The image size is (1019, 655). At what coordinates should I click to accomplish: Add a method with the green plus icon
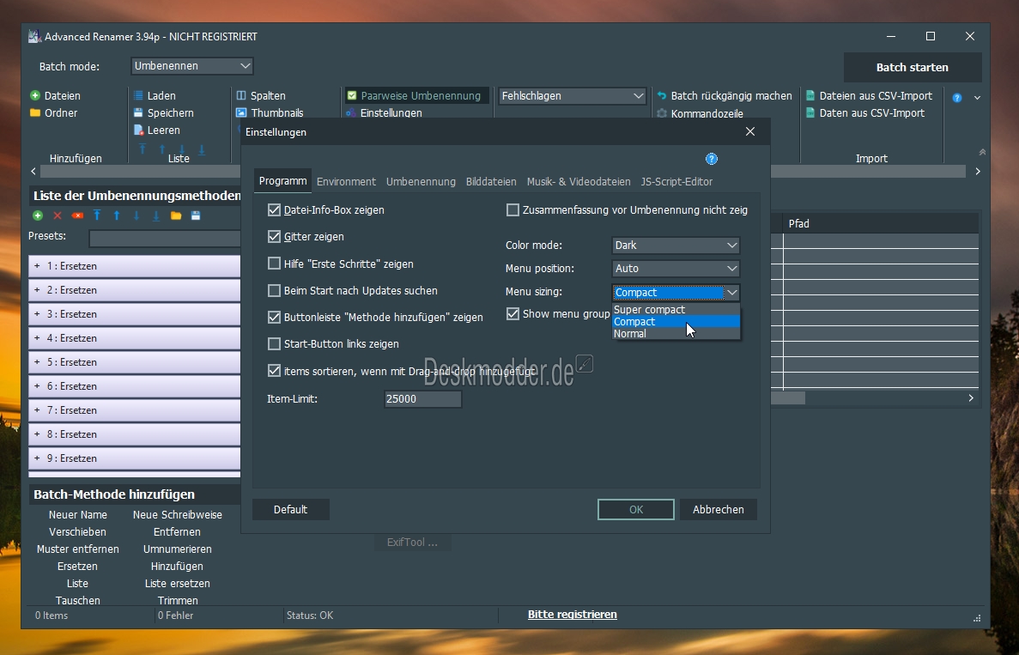(x=38, y=215)
